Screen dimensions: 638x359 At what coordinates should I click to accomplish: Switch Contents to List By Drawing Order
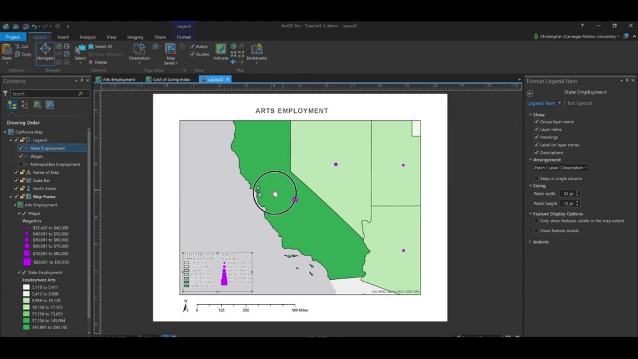12,105
